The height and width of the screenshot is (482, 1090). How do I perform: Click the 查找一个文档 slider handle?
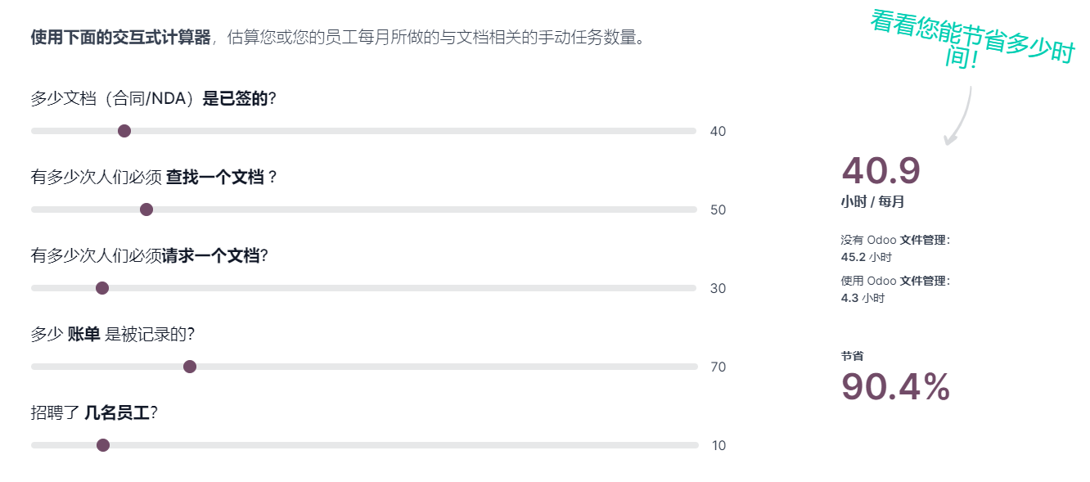pos(146,209)
